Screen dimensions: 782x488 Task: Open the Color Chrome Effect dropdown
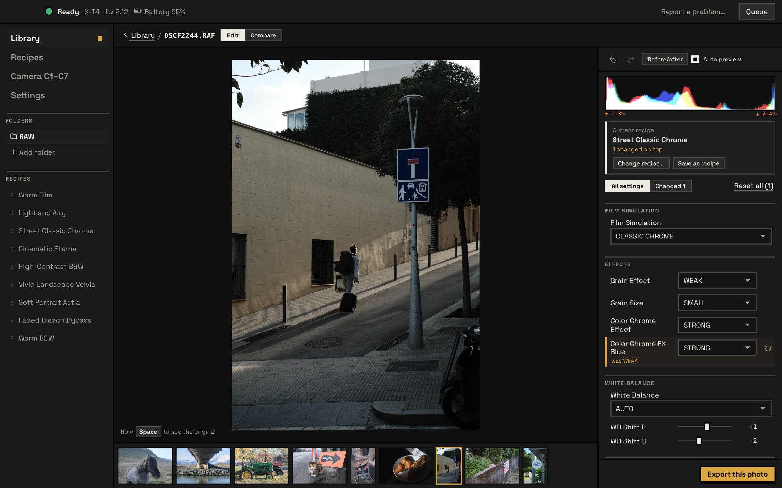(x=717, y=325)
